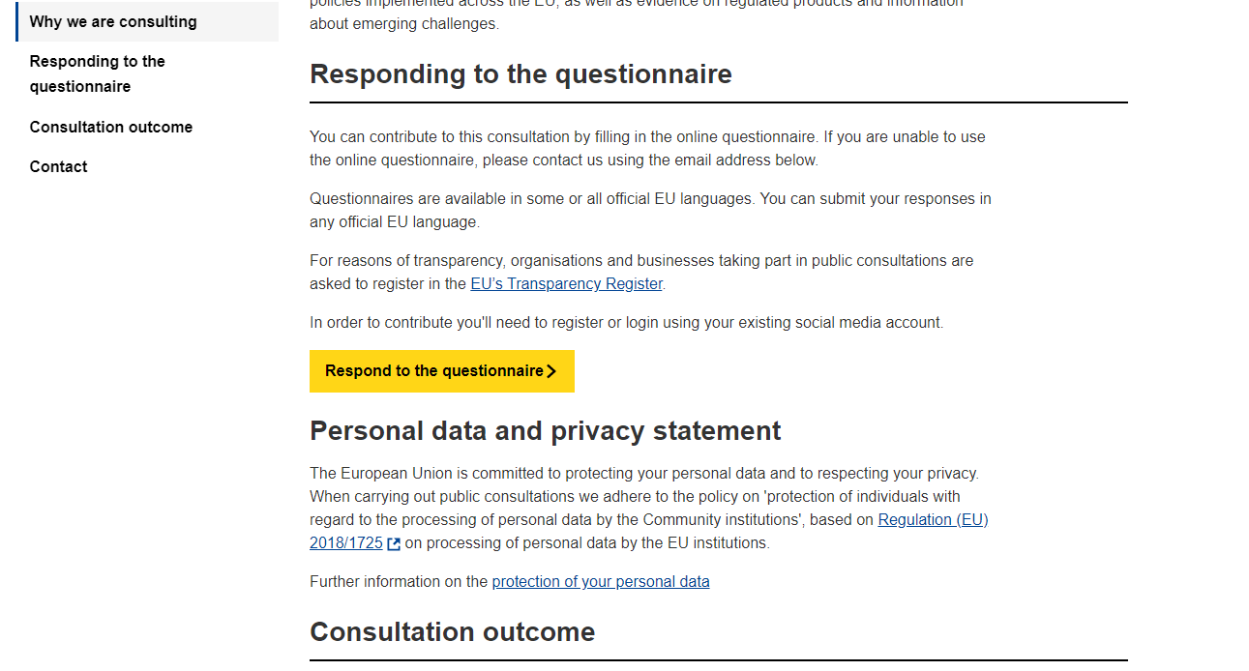Click the yellow 'Respond to the questionnaire' button

442,371
